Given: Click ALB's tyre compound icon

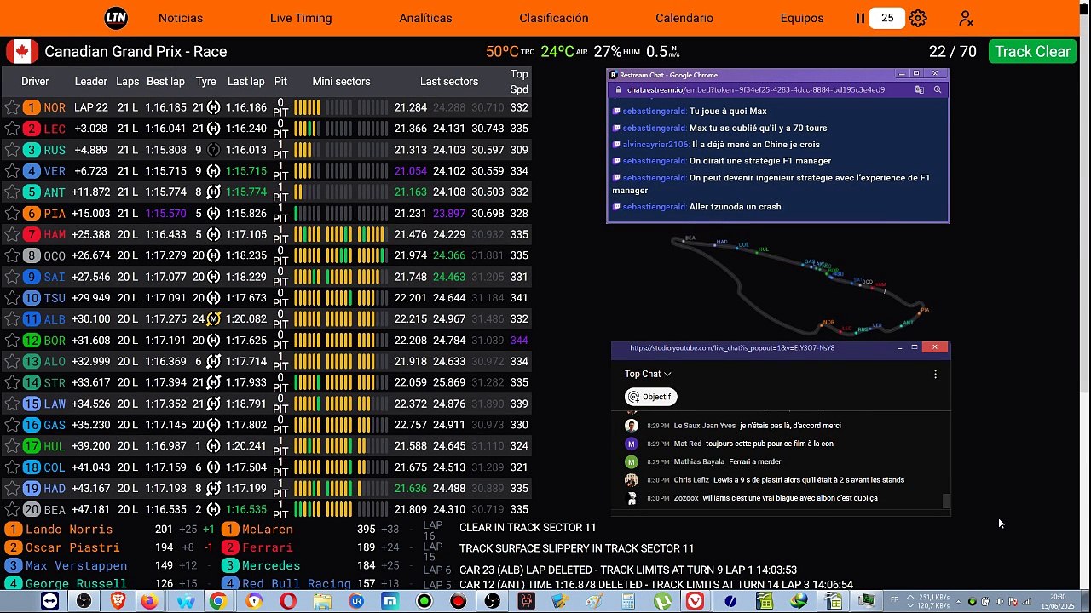Looking at the screenshot, I should (x=213, y=319).
